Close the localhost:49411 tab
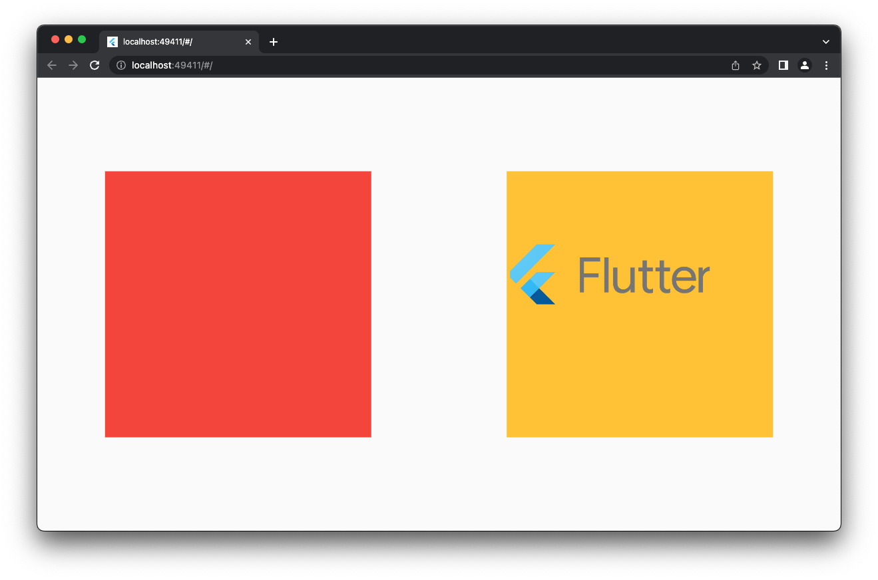The height and width of the screenshot is (580, 878). pyautogui.click(x=248, y=41)
